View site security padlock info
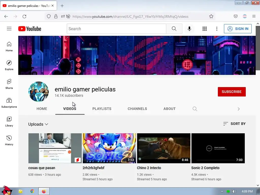The image size is (260, 195). [56, 16]
